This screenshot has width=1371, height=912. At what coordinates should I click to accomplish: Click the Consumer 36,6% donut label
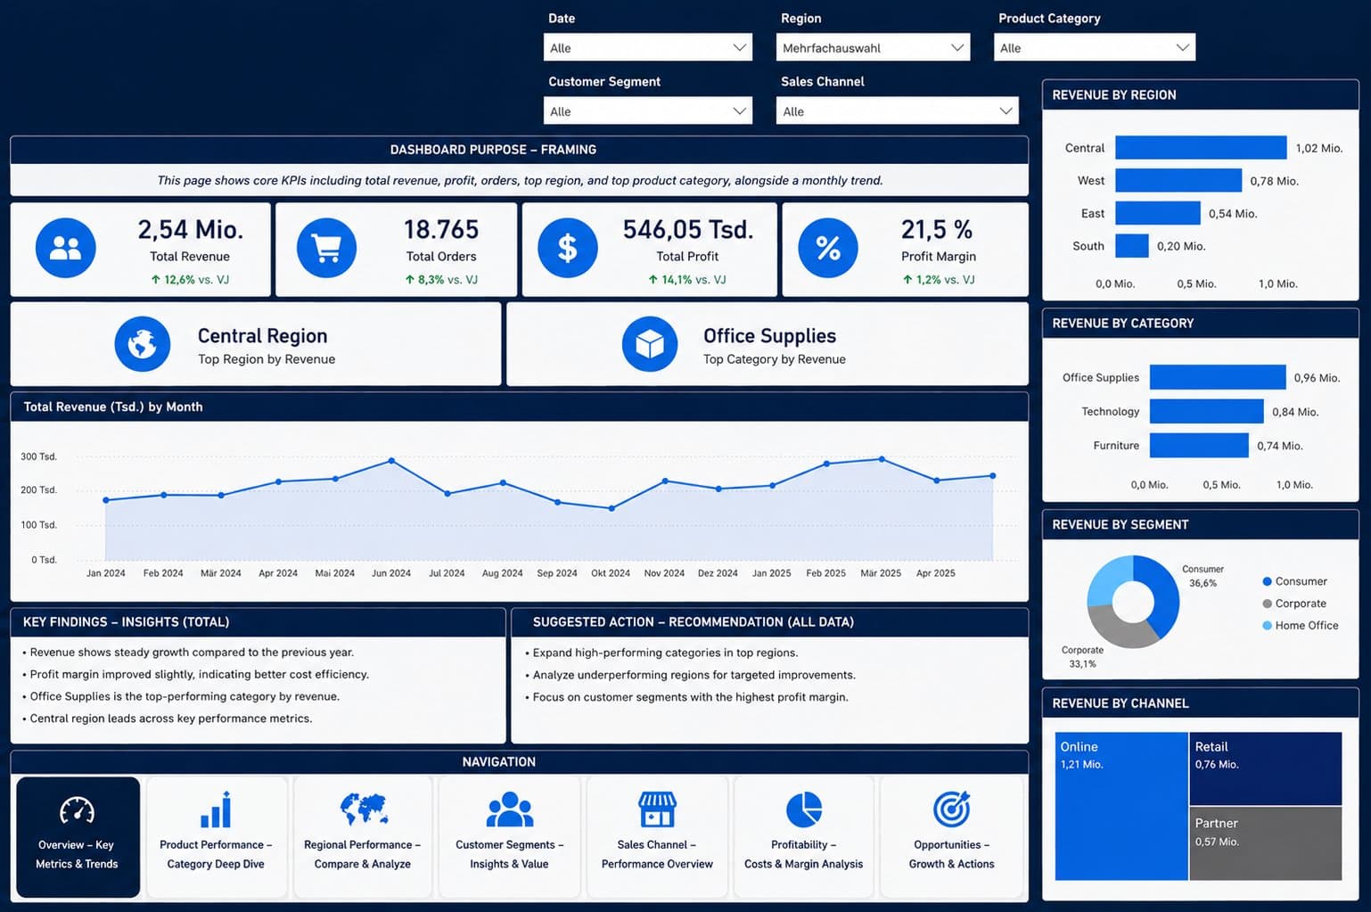(x=1203, y=576)
